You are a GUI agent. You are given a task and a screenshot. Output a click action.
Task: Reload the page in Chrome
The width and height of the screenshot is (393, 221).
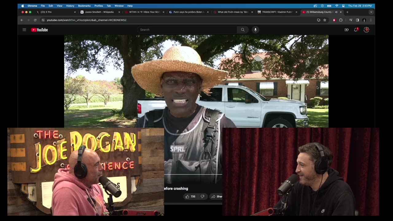[35, 20]
